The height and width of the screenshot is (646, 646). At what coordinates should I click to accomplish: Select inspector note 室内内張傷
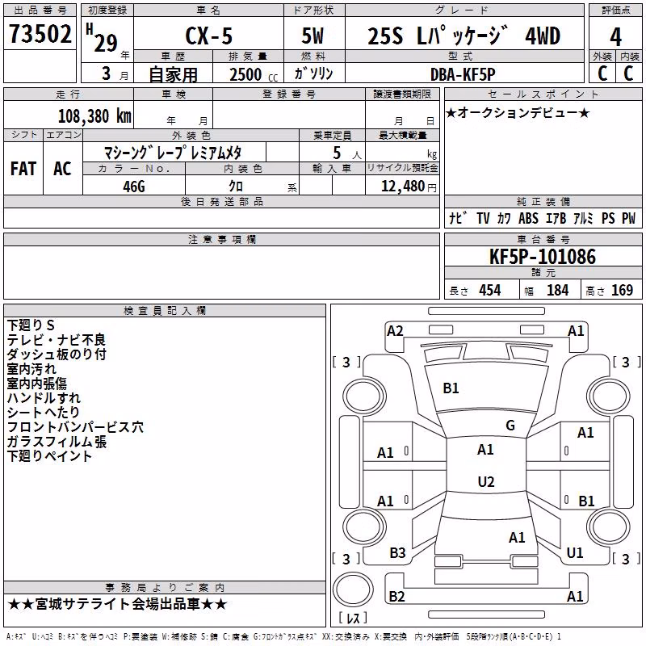(37, 383)
